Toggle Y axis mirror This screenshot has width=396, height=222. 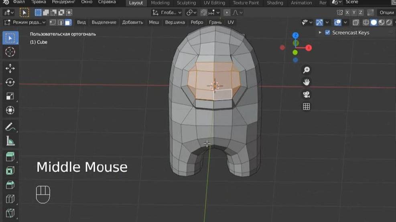(x=354, y=12)
